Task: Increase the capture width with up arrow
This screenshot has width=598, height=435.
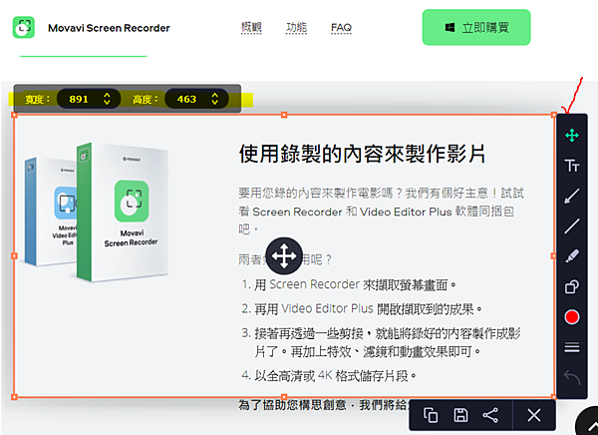Action: pos(108,95)
